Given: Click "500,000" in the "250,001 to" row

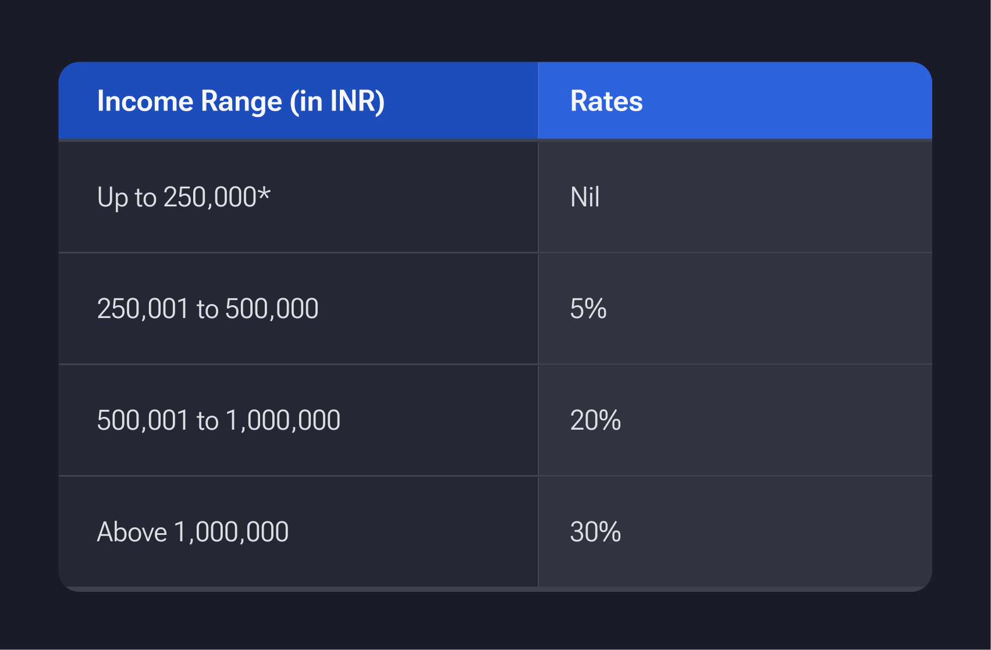Looking at the screenshot, I should [x=272, y=309].
